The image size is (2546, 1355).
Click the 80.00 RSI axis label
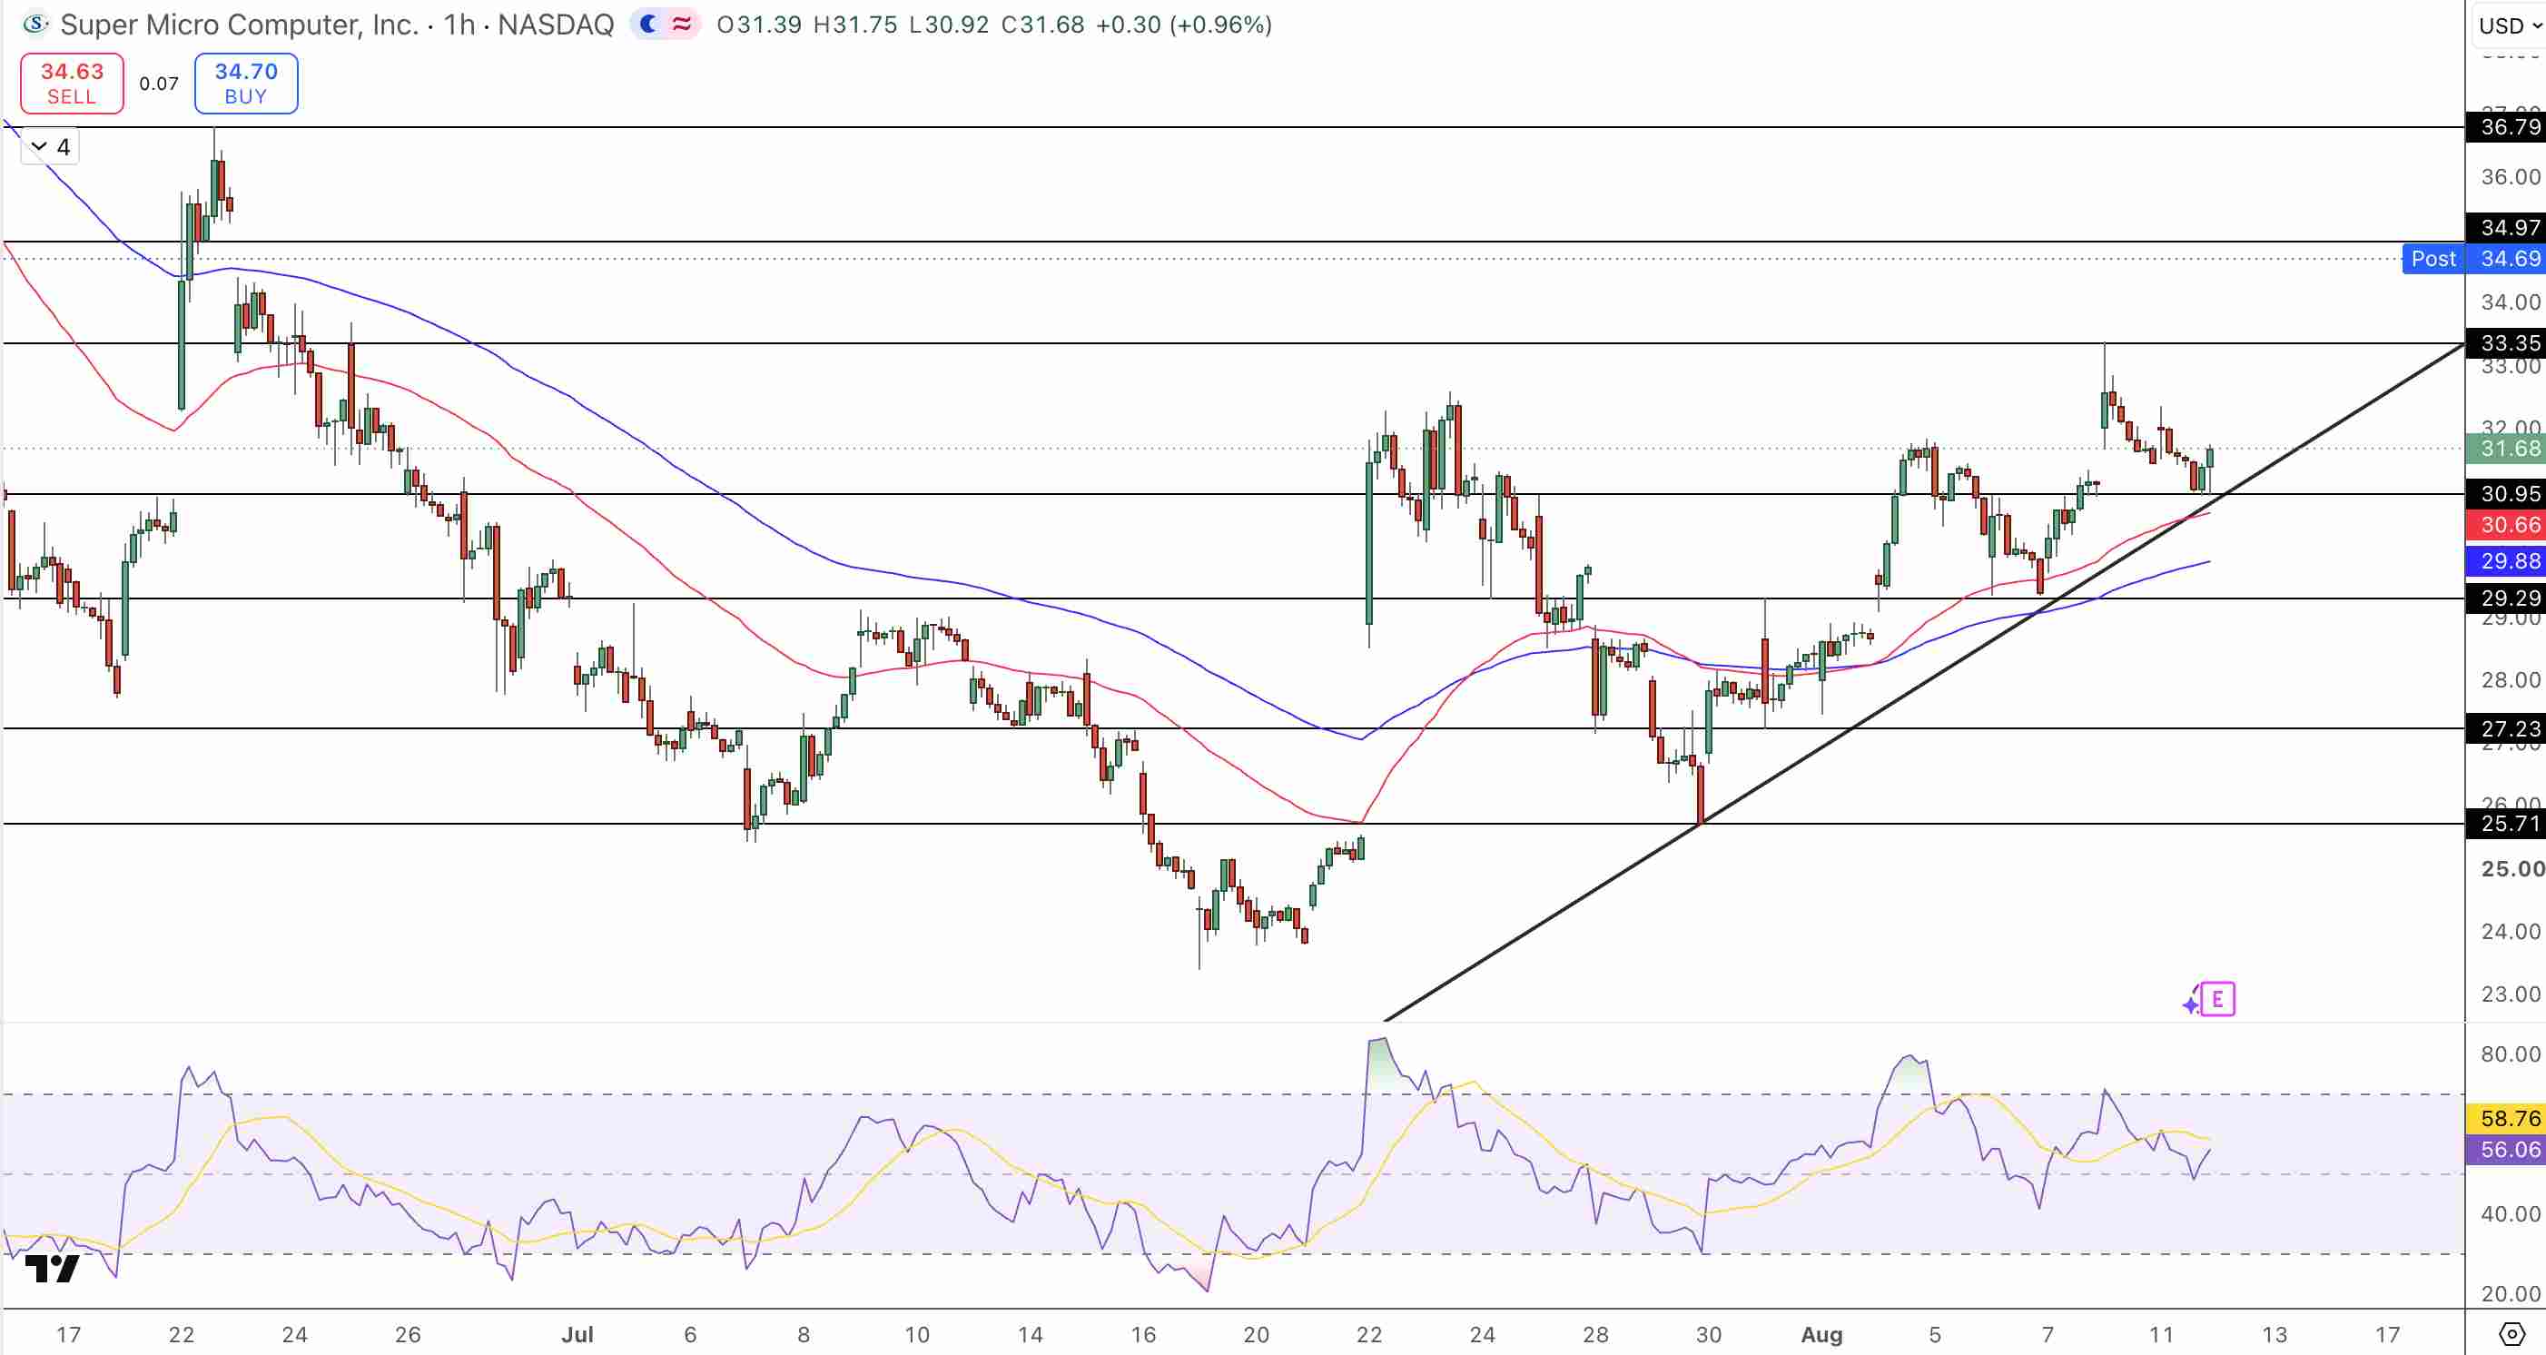2511,1054
